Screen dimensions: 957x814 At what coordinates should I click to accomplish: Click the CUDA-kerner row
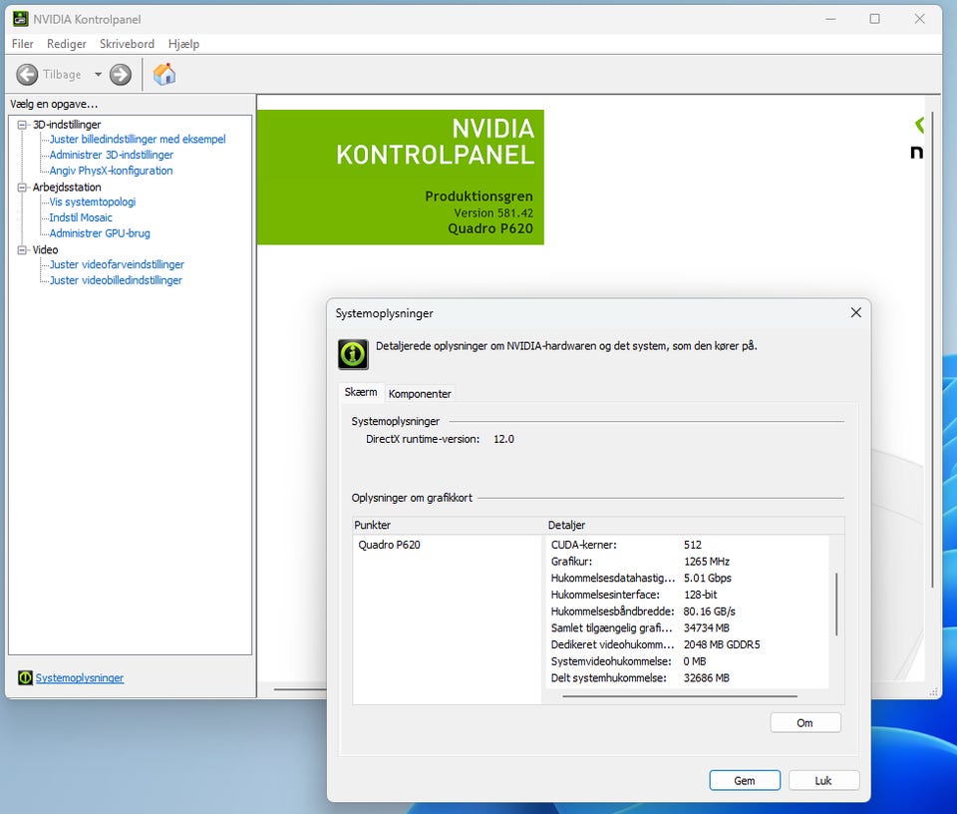point(687,545)
